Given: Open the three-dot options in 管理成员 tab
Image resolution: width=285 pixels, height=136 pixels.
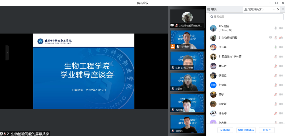Looking at the screenshot, I should [x=275, y=9].
